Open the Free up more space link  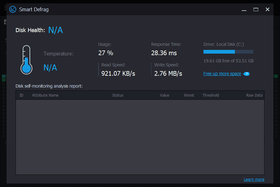point(222,74)
